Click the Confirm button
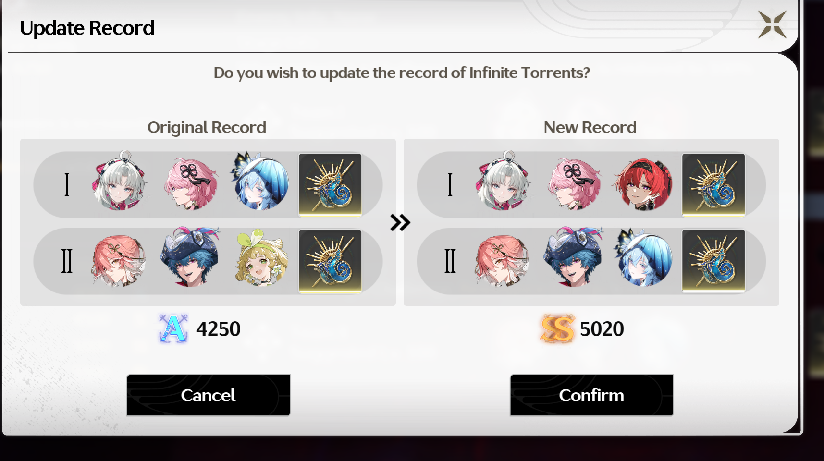This screenshot has width=824, height=461. 591,395
